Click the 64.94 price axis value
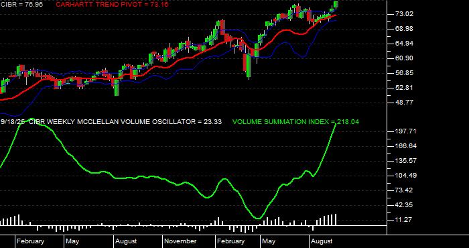Image resolution: width=469 pixels, height=248 pixels. [404, 44]
